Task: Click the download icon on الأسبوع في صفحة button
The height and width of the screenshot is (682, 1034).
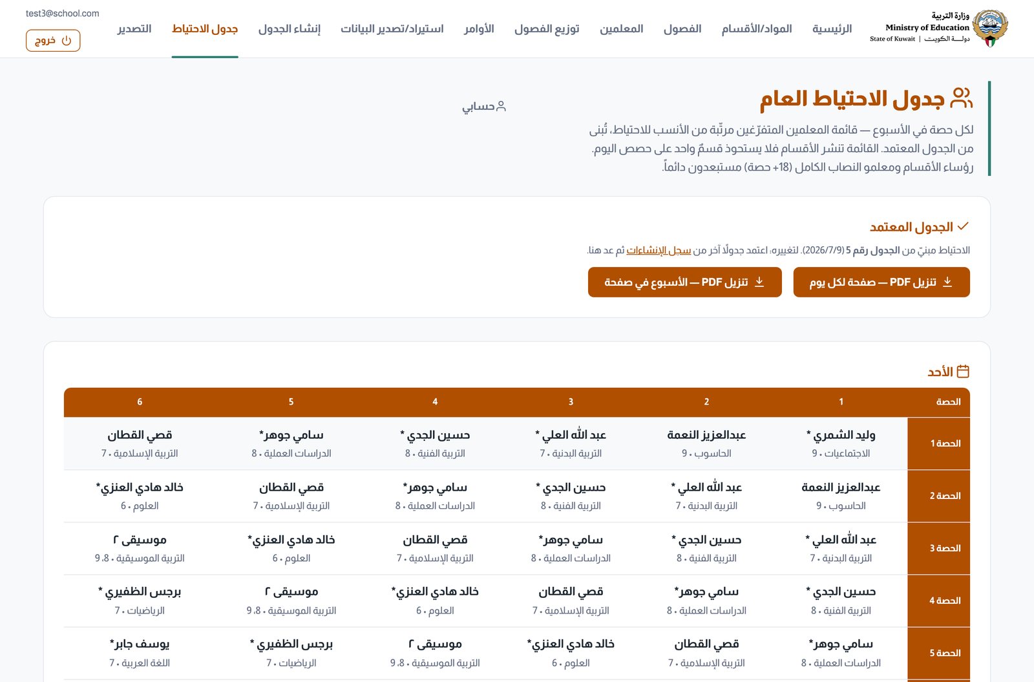Action: (759, 282)
